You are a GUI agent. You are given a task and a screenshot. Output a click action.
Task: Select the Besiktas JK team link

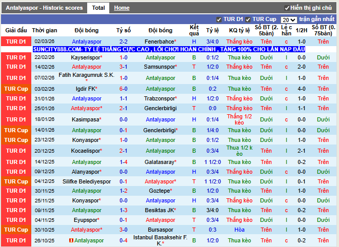[159, 210]
